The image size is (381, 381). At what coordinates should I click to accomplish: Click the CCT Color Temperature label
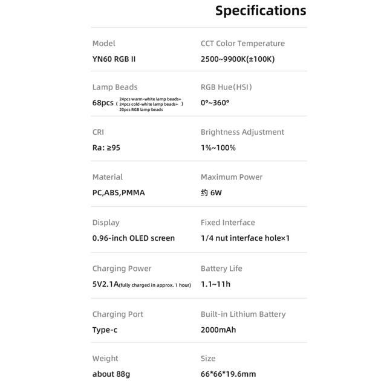tap(243, 44)
